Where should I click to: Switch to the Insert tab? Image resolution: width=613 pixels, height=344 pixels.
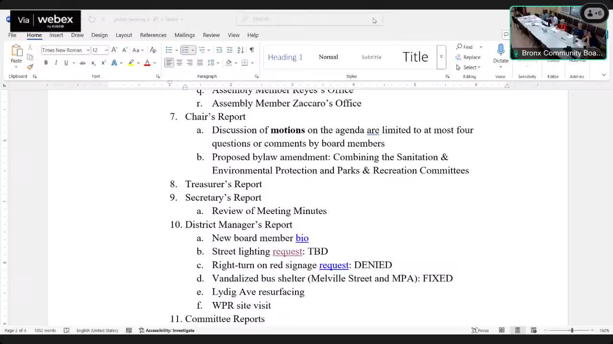[x=56, y=35]
